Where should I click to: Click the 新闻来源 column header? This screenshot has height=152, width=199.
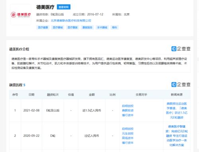tap(177, 95)
